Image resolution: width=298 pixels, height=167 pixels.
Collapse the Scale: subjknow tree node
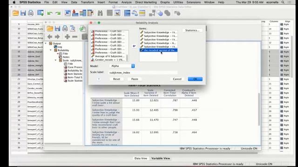(x=55, y=60)
